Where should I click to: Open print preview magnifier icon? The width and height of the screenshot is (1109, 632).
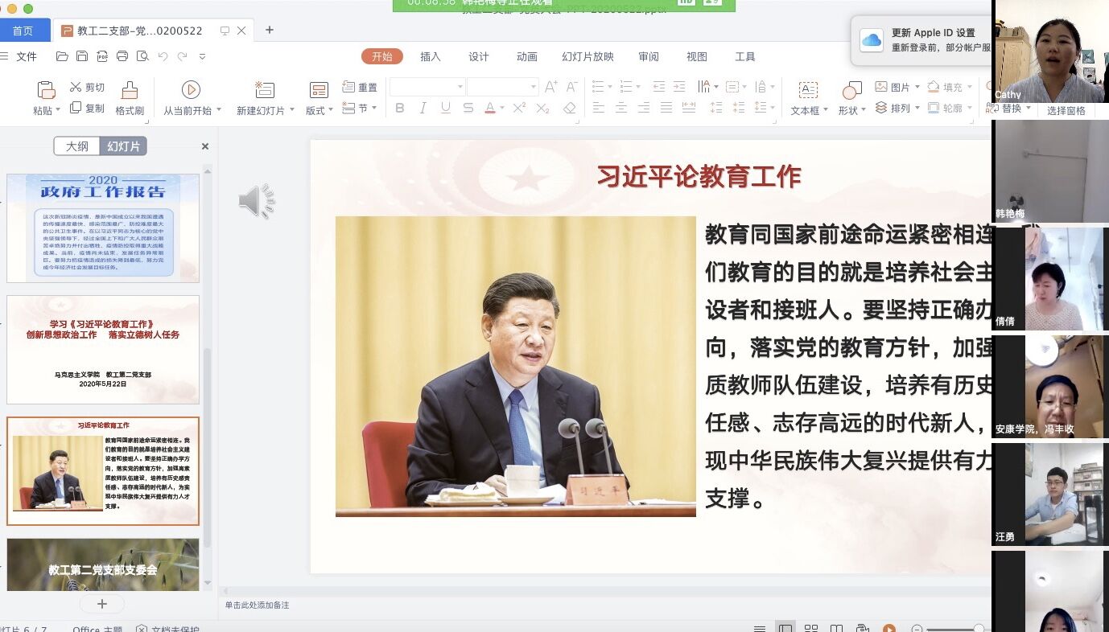(142, 56)
